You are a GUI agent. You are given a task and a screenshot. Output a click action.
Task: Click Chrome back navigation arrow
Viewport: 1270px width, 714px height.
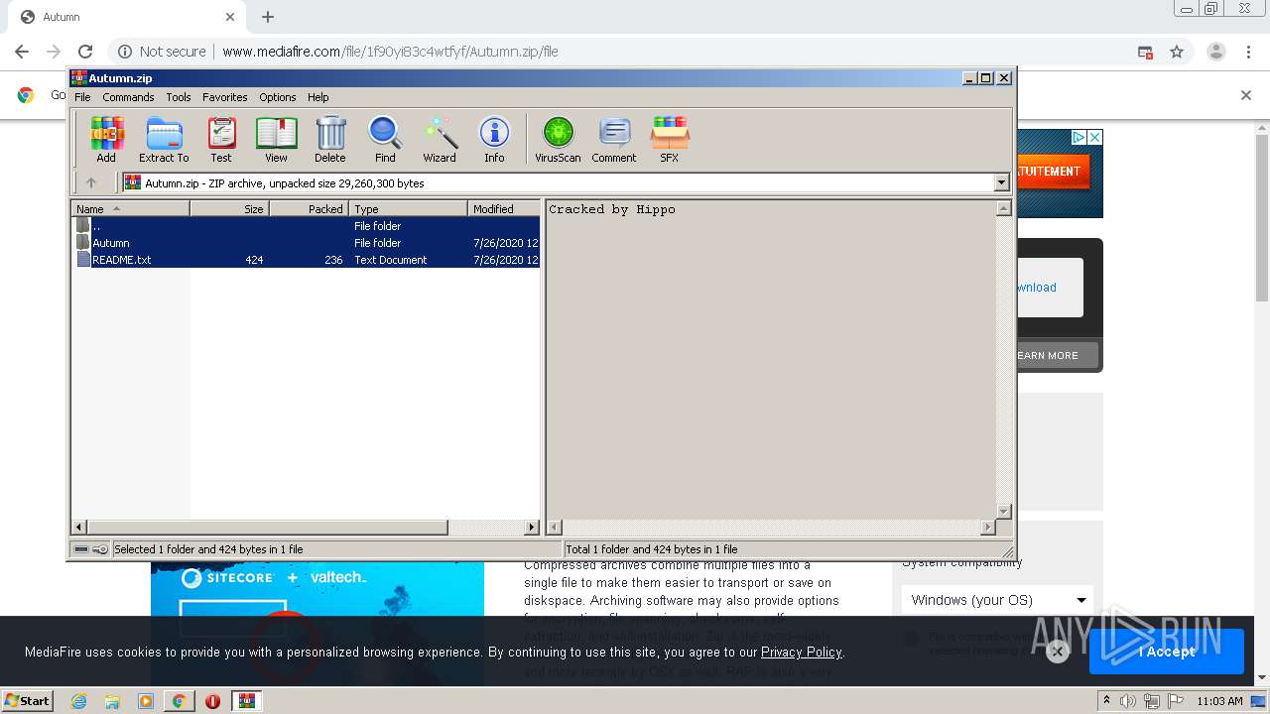pos(22,52)
